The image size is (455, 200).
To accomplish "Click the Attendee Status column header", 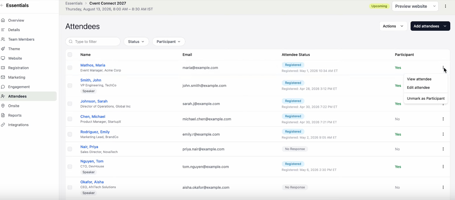I will (296, 55).
